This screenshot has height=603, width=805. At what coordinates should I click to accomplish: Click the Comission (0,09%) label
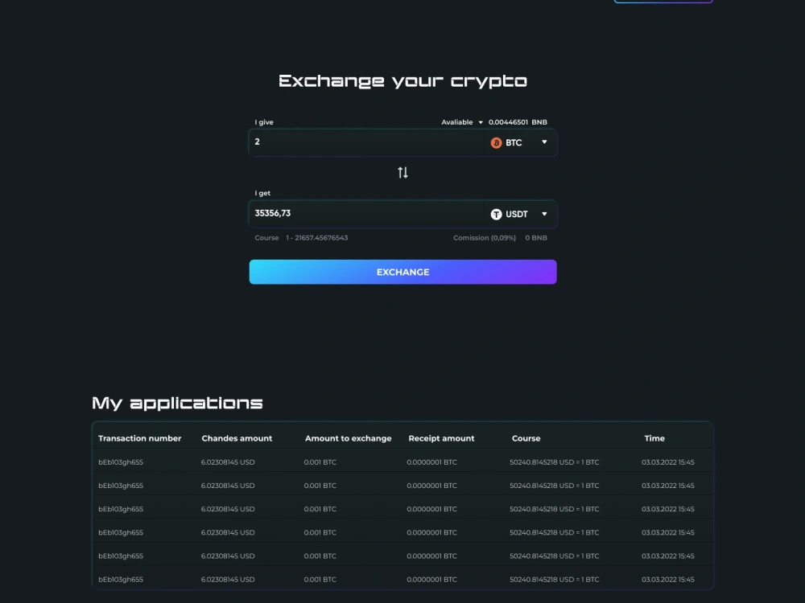pyautogui.click(x=484, y=238)
